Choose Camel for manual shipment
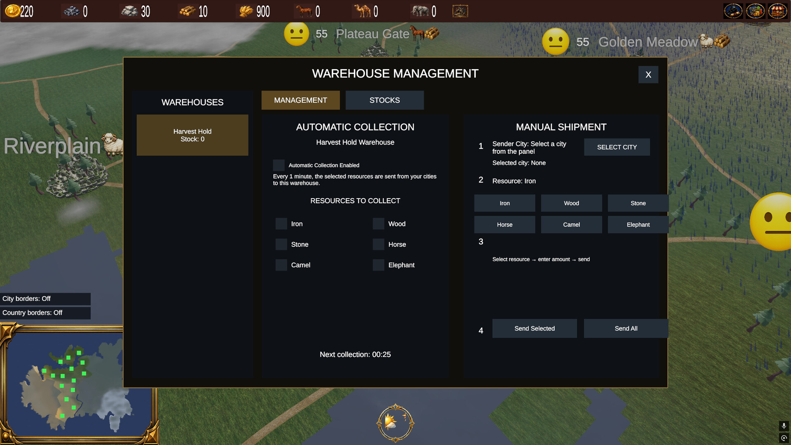The width and height of the screenshot is (791, 445). 571,225
